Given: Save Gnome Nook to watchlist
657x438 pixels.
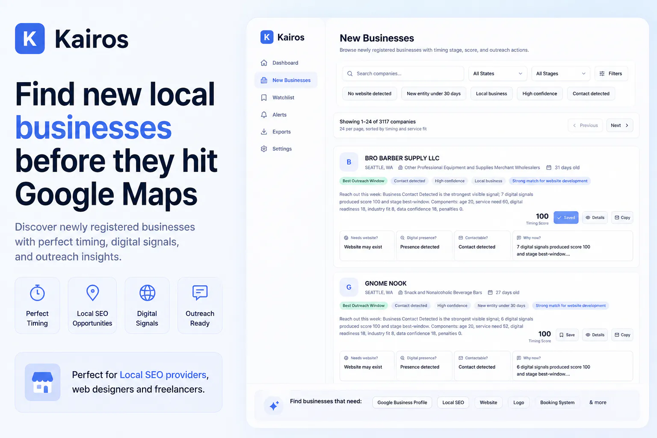Looking at the screenshot, I should 567,335.
